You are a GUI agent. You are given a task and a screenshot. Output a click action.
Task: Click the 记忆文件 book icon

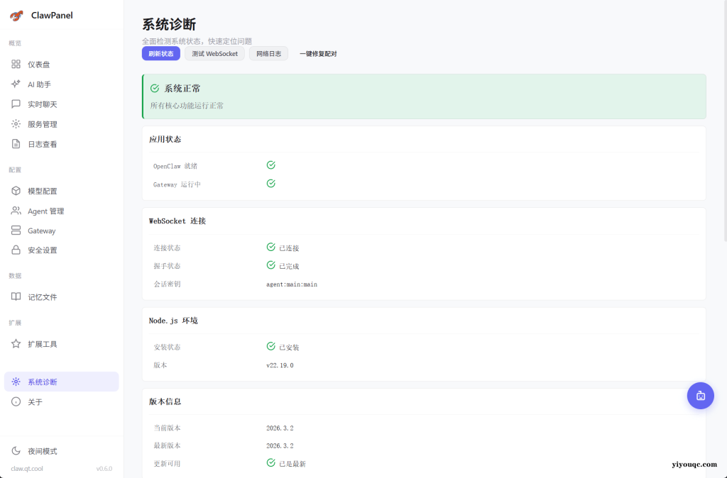point(16,296)
